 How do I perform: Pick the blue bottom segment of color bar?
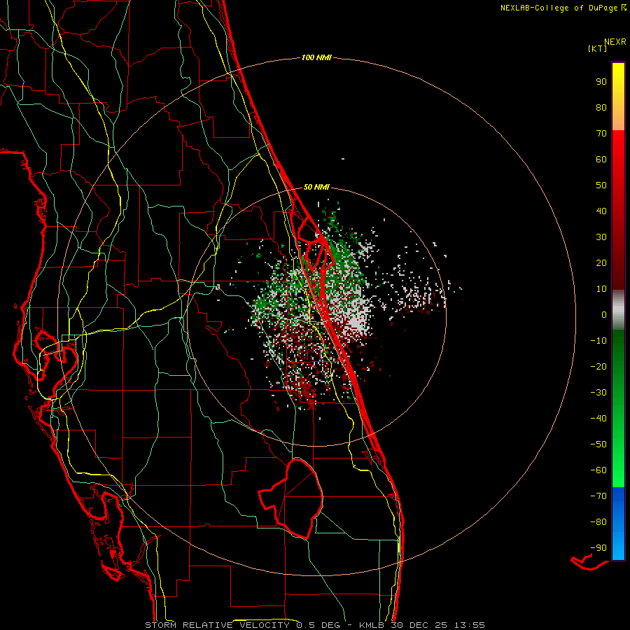pyautogui.click(x=618, y=524)
